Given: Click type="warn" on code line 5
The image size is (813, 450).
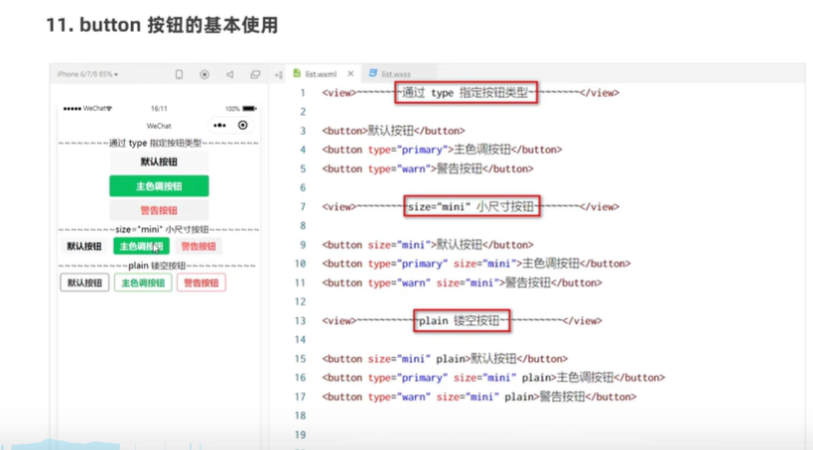Looking at the screenshot, I should click(x=400, y=169).
